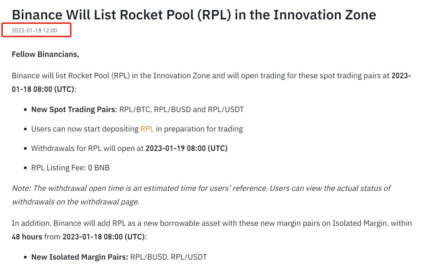
Task: Click the 2023-01-18 12:00 publish timestamp
Action: 34,31
